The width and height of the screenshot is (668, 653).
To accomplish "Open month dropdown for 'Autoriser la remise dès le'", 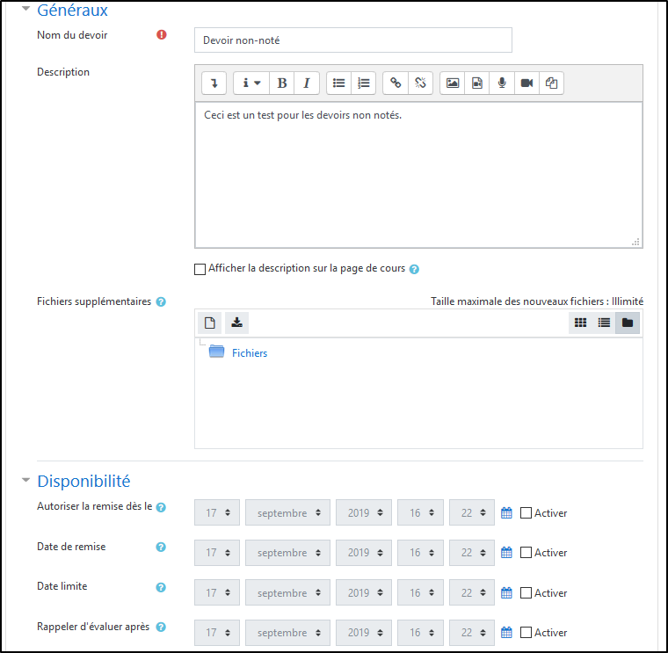I will [x=287, y=513].
